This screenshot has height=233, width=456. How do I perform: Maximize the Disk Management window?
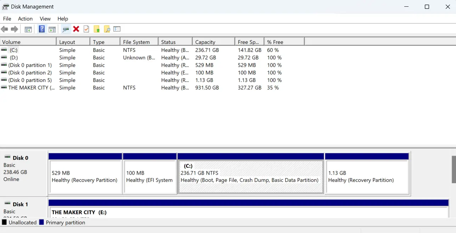[x=427, y=7]
